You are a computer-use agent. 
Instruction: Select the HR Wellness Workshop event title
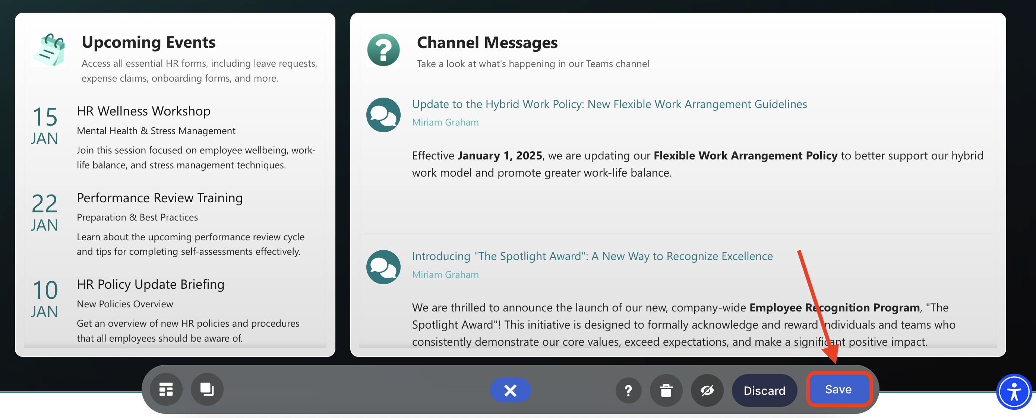[x=143, y=111]
